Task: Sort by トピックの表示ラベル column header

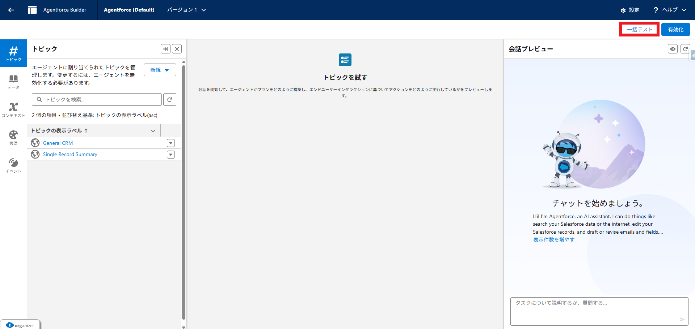Action: click(59, 131)
